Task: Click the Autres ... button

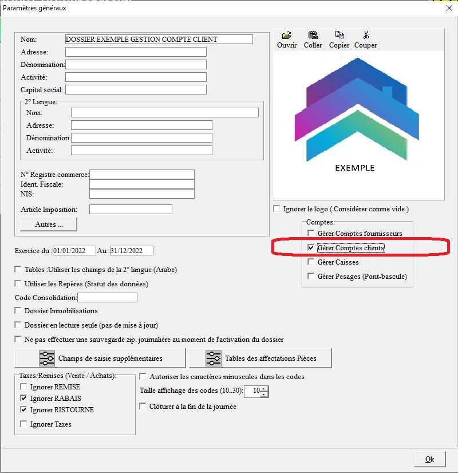Action: (x=49, y=224)
